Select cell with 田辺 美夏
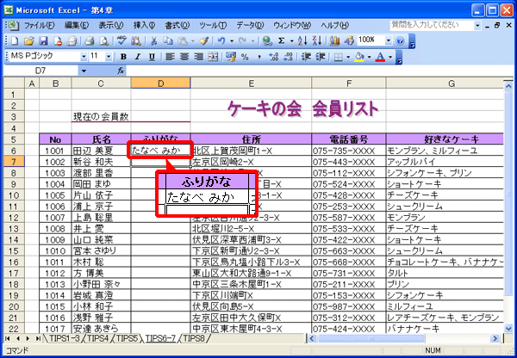The width and height of the screenshot is (517, 358). [x=101, y=151]
